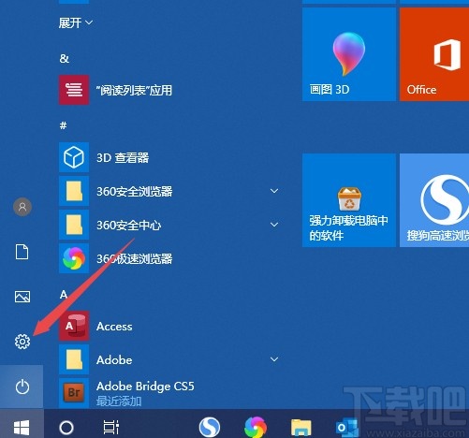This screenshot has height=438, width=469.
Task: Click the A section letter header
Action: click(x=64, y=294)
